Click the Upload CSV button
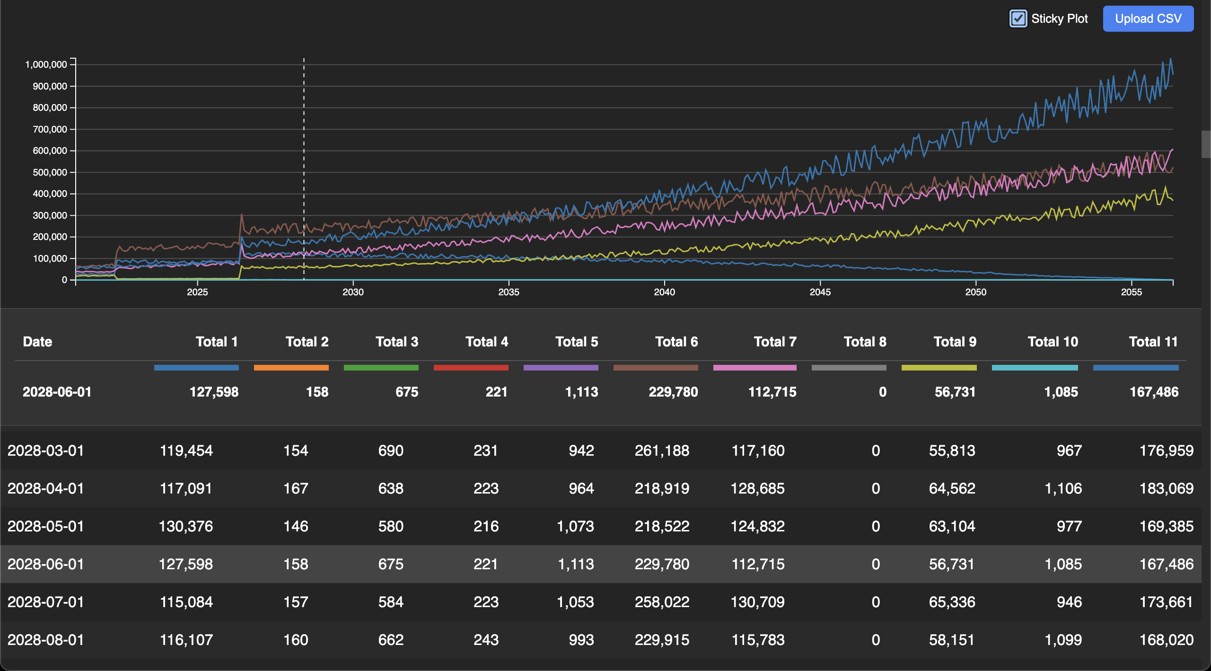Image resolution: width=1211 pixels, height=671 pixels. pyautogui.click(x=1148, y=19)
